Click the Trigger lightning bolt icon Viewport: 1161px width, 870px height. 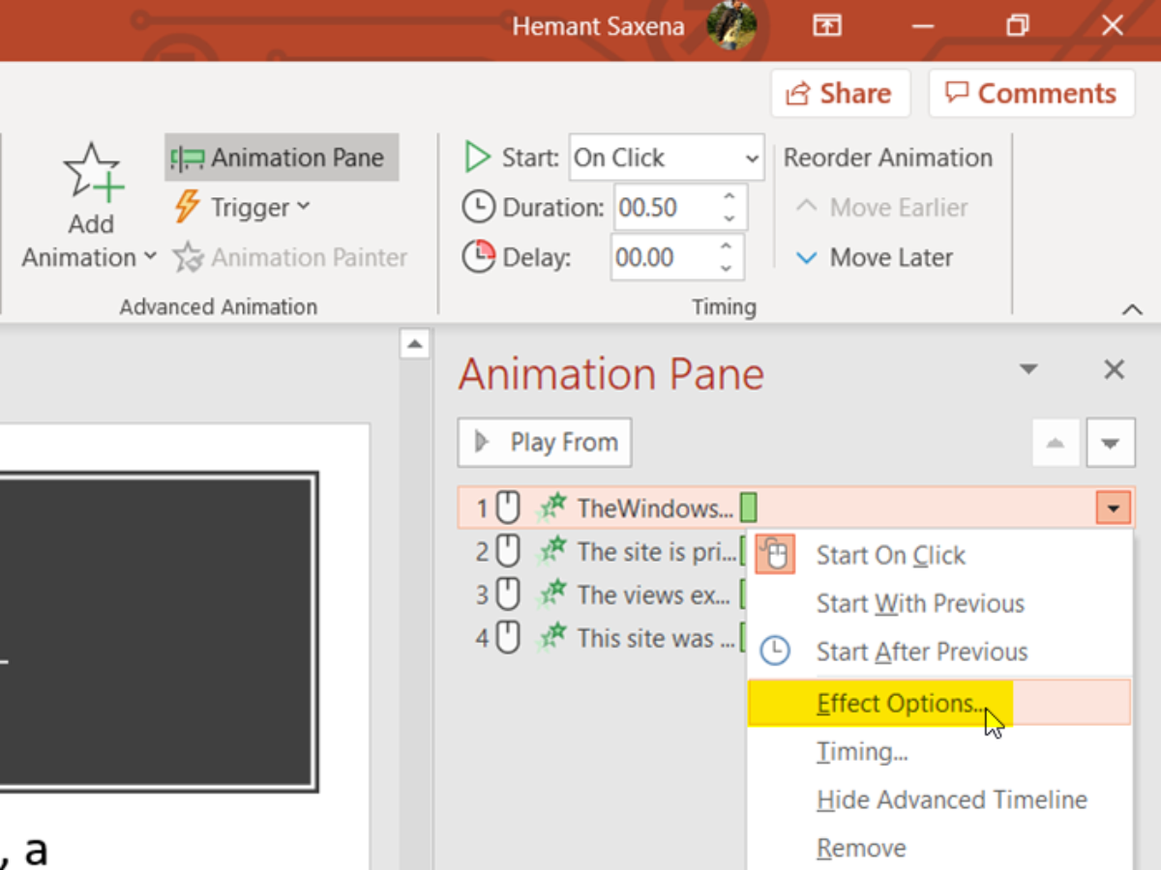pyautogui.click(x=187, y=207)
